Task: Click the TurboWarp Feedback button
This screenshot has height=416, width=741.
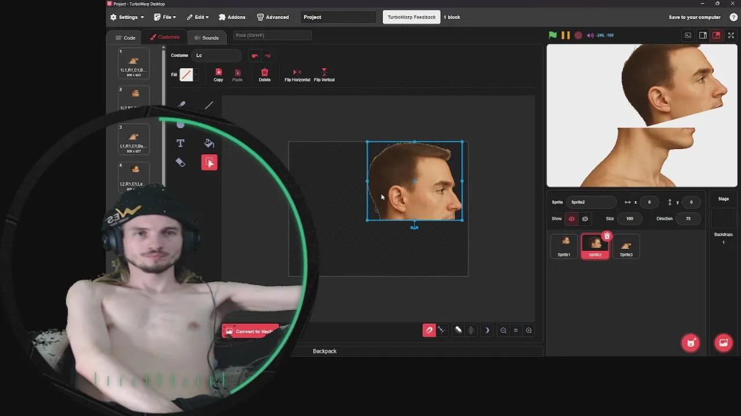Action: click(412, 17)
